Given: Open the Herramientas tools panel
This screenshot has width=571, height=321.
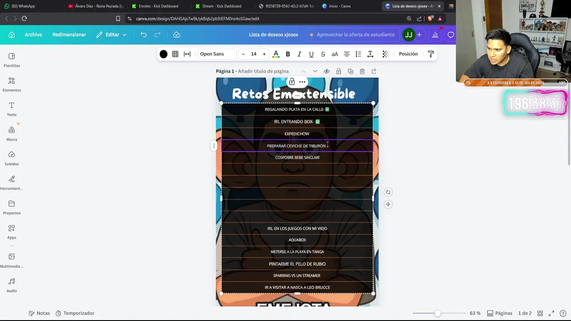Looking at the screenshot, I should (x=12, y=183).
